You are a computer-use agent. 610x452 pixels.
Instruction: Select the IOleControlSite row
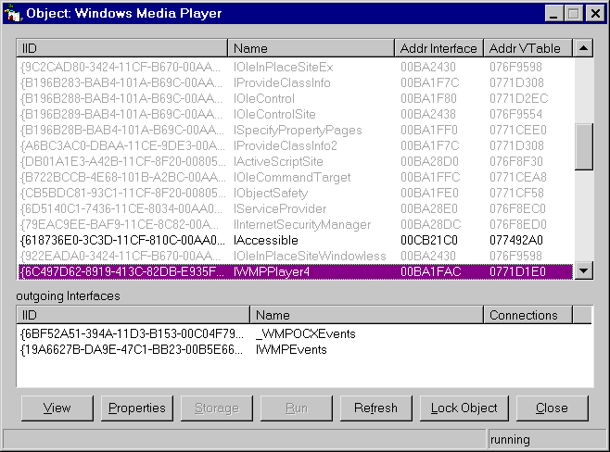296,114
